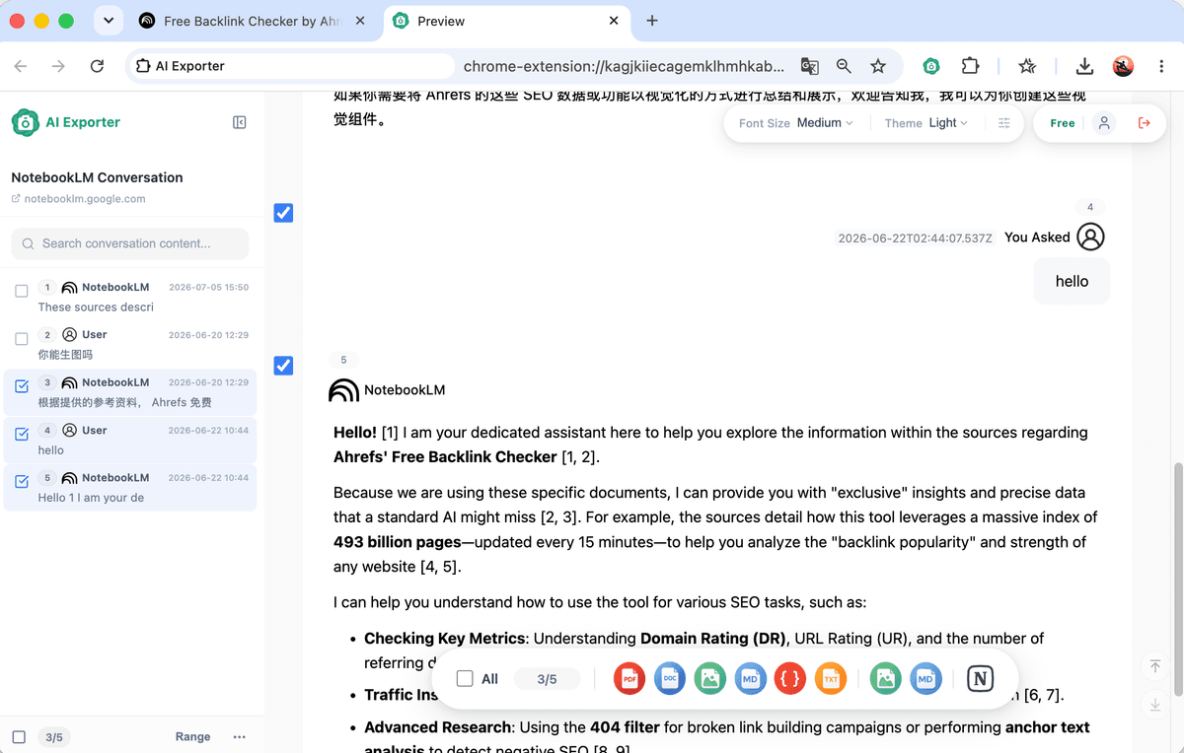The image size is (1184, 753).
Task: Click sidebar text Hello 1 I am your de
Action: (91, 498)
